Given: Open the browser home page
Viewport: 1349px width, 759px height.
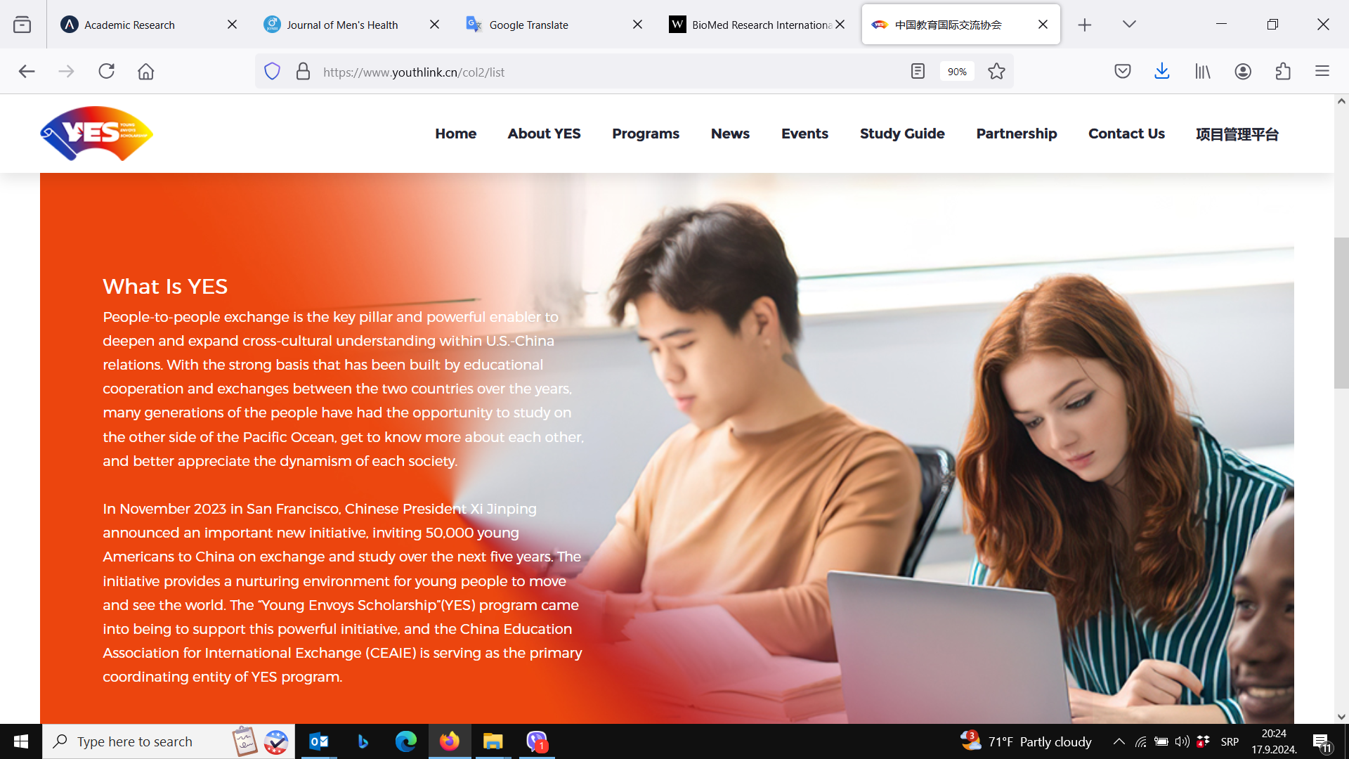Looking at the screenshot, I should pyautogui.click(x=145, y=72).
